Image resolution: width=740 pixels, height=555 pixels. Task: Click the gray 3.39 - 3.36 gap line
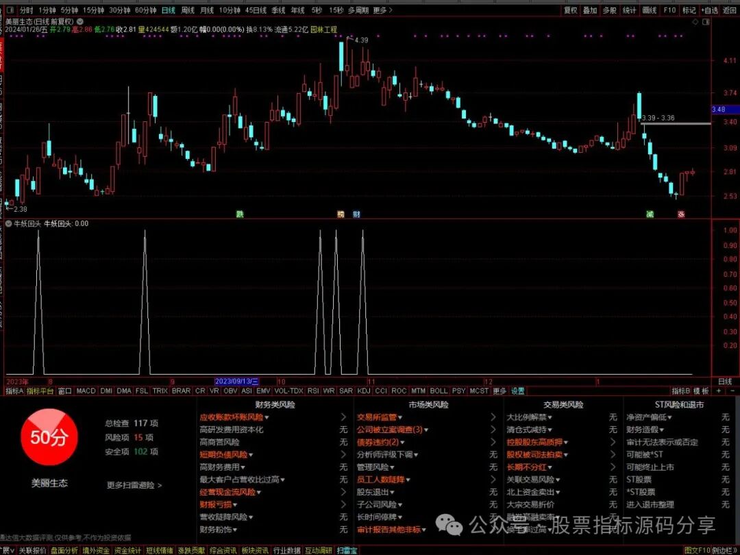676,123
